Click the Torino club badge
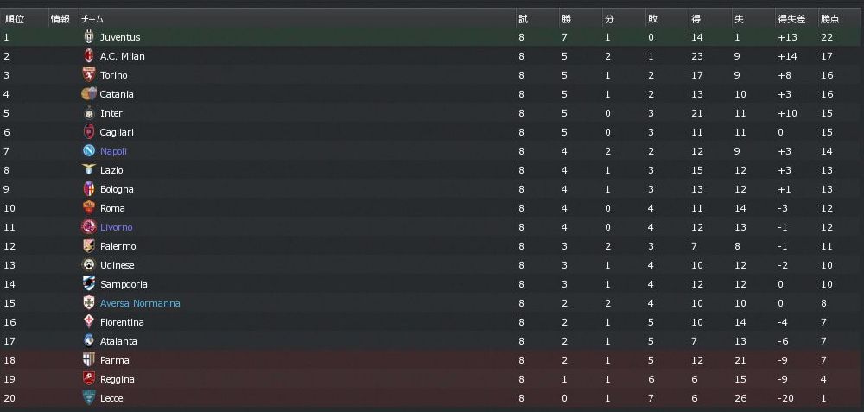The image size is (864, 412). point(88,75)
